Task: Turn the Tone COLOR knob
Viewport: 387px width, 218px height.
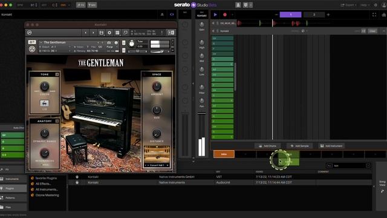Action: pos(45,86)
